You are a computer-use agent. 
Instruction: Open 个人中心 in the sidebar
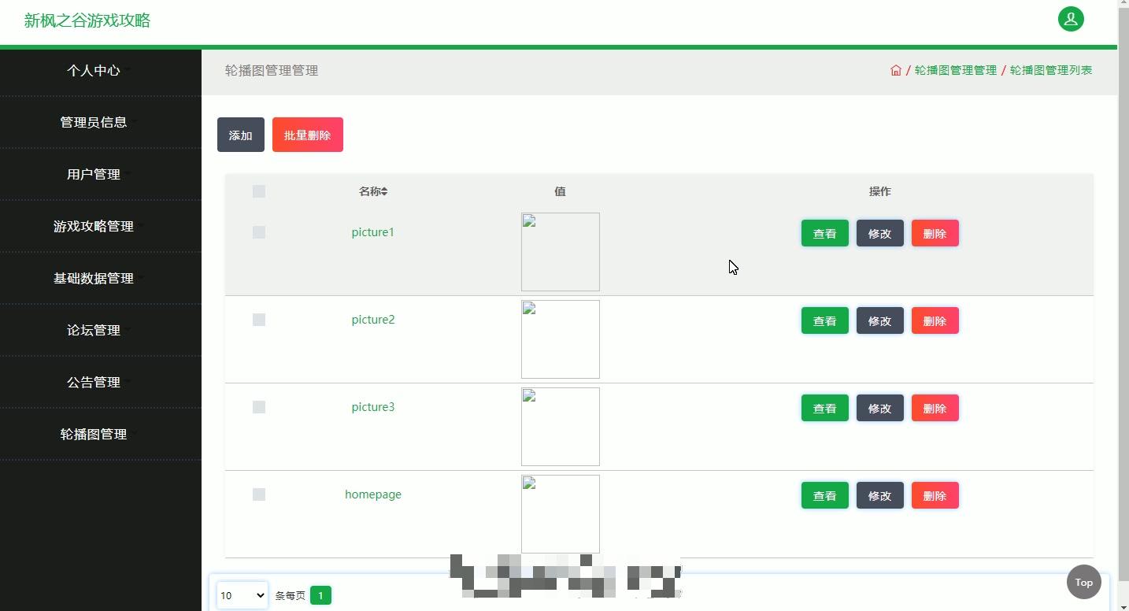point(94,70)
